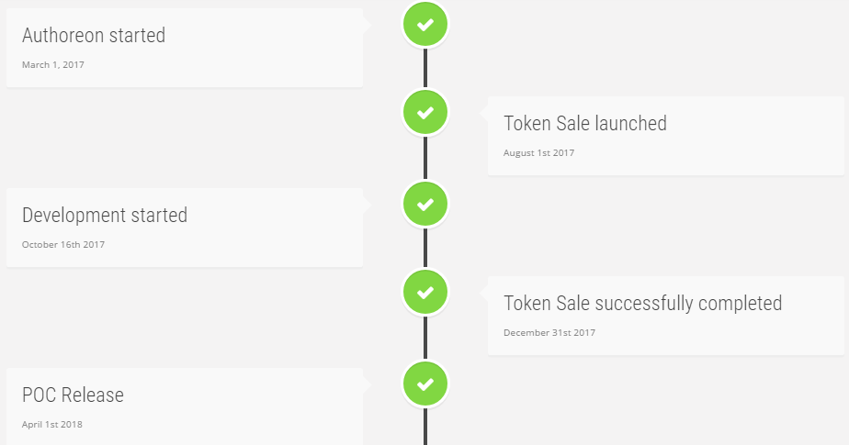Open the POC Release milestone title
Screen dimensions: 849x445
73,395
